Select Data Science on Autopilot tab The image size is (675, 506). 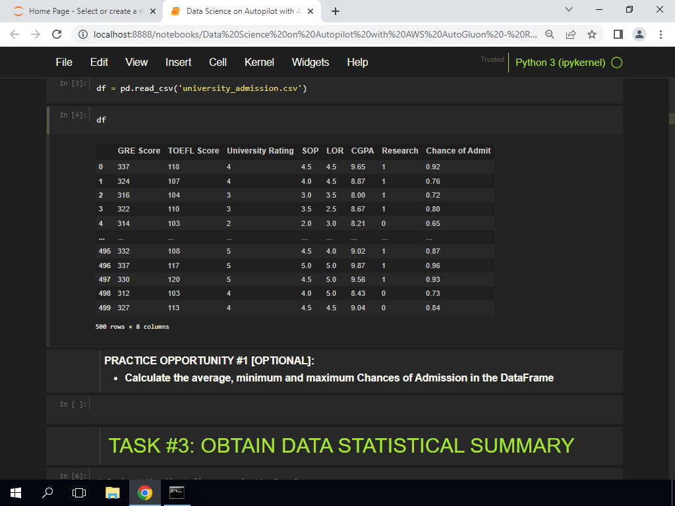pyautogui.click(x=241, y=11)
